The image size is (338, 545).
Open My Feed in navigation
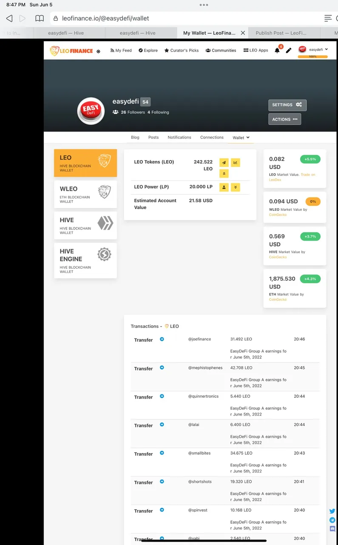tap(121, 50)
